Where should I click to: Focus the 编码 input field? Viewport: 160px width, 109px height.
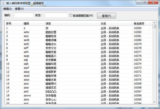(x=24, y=15)
